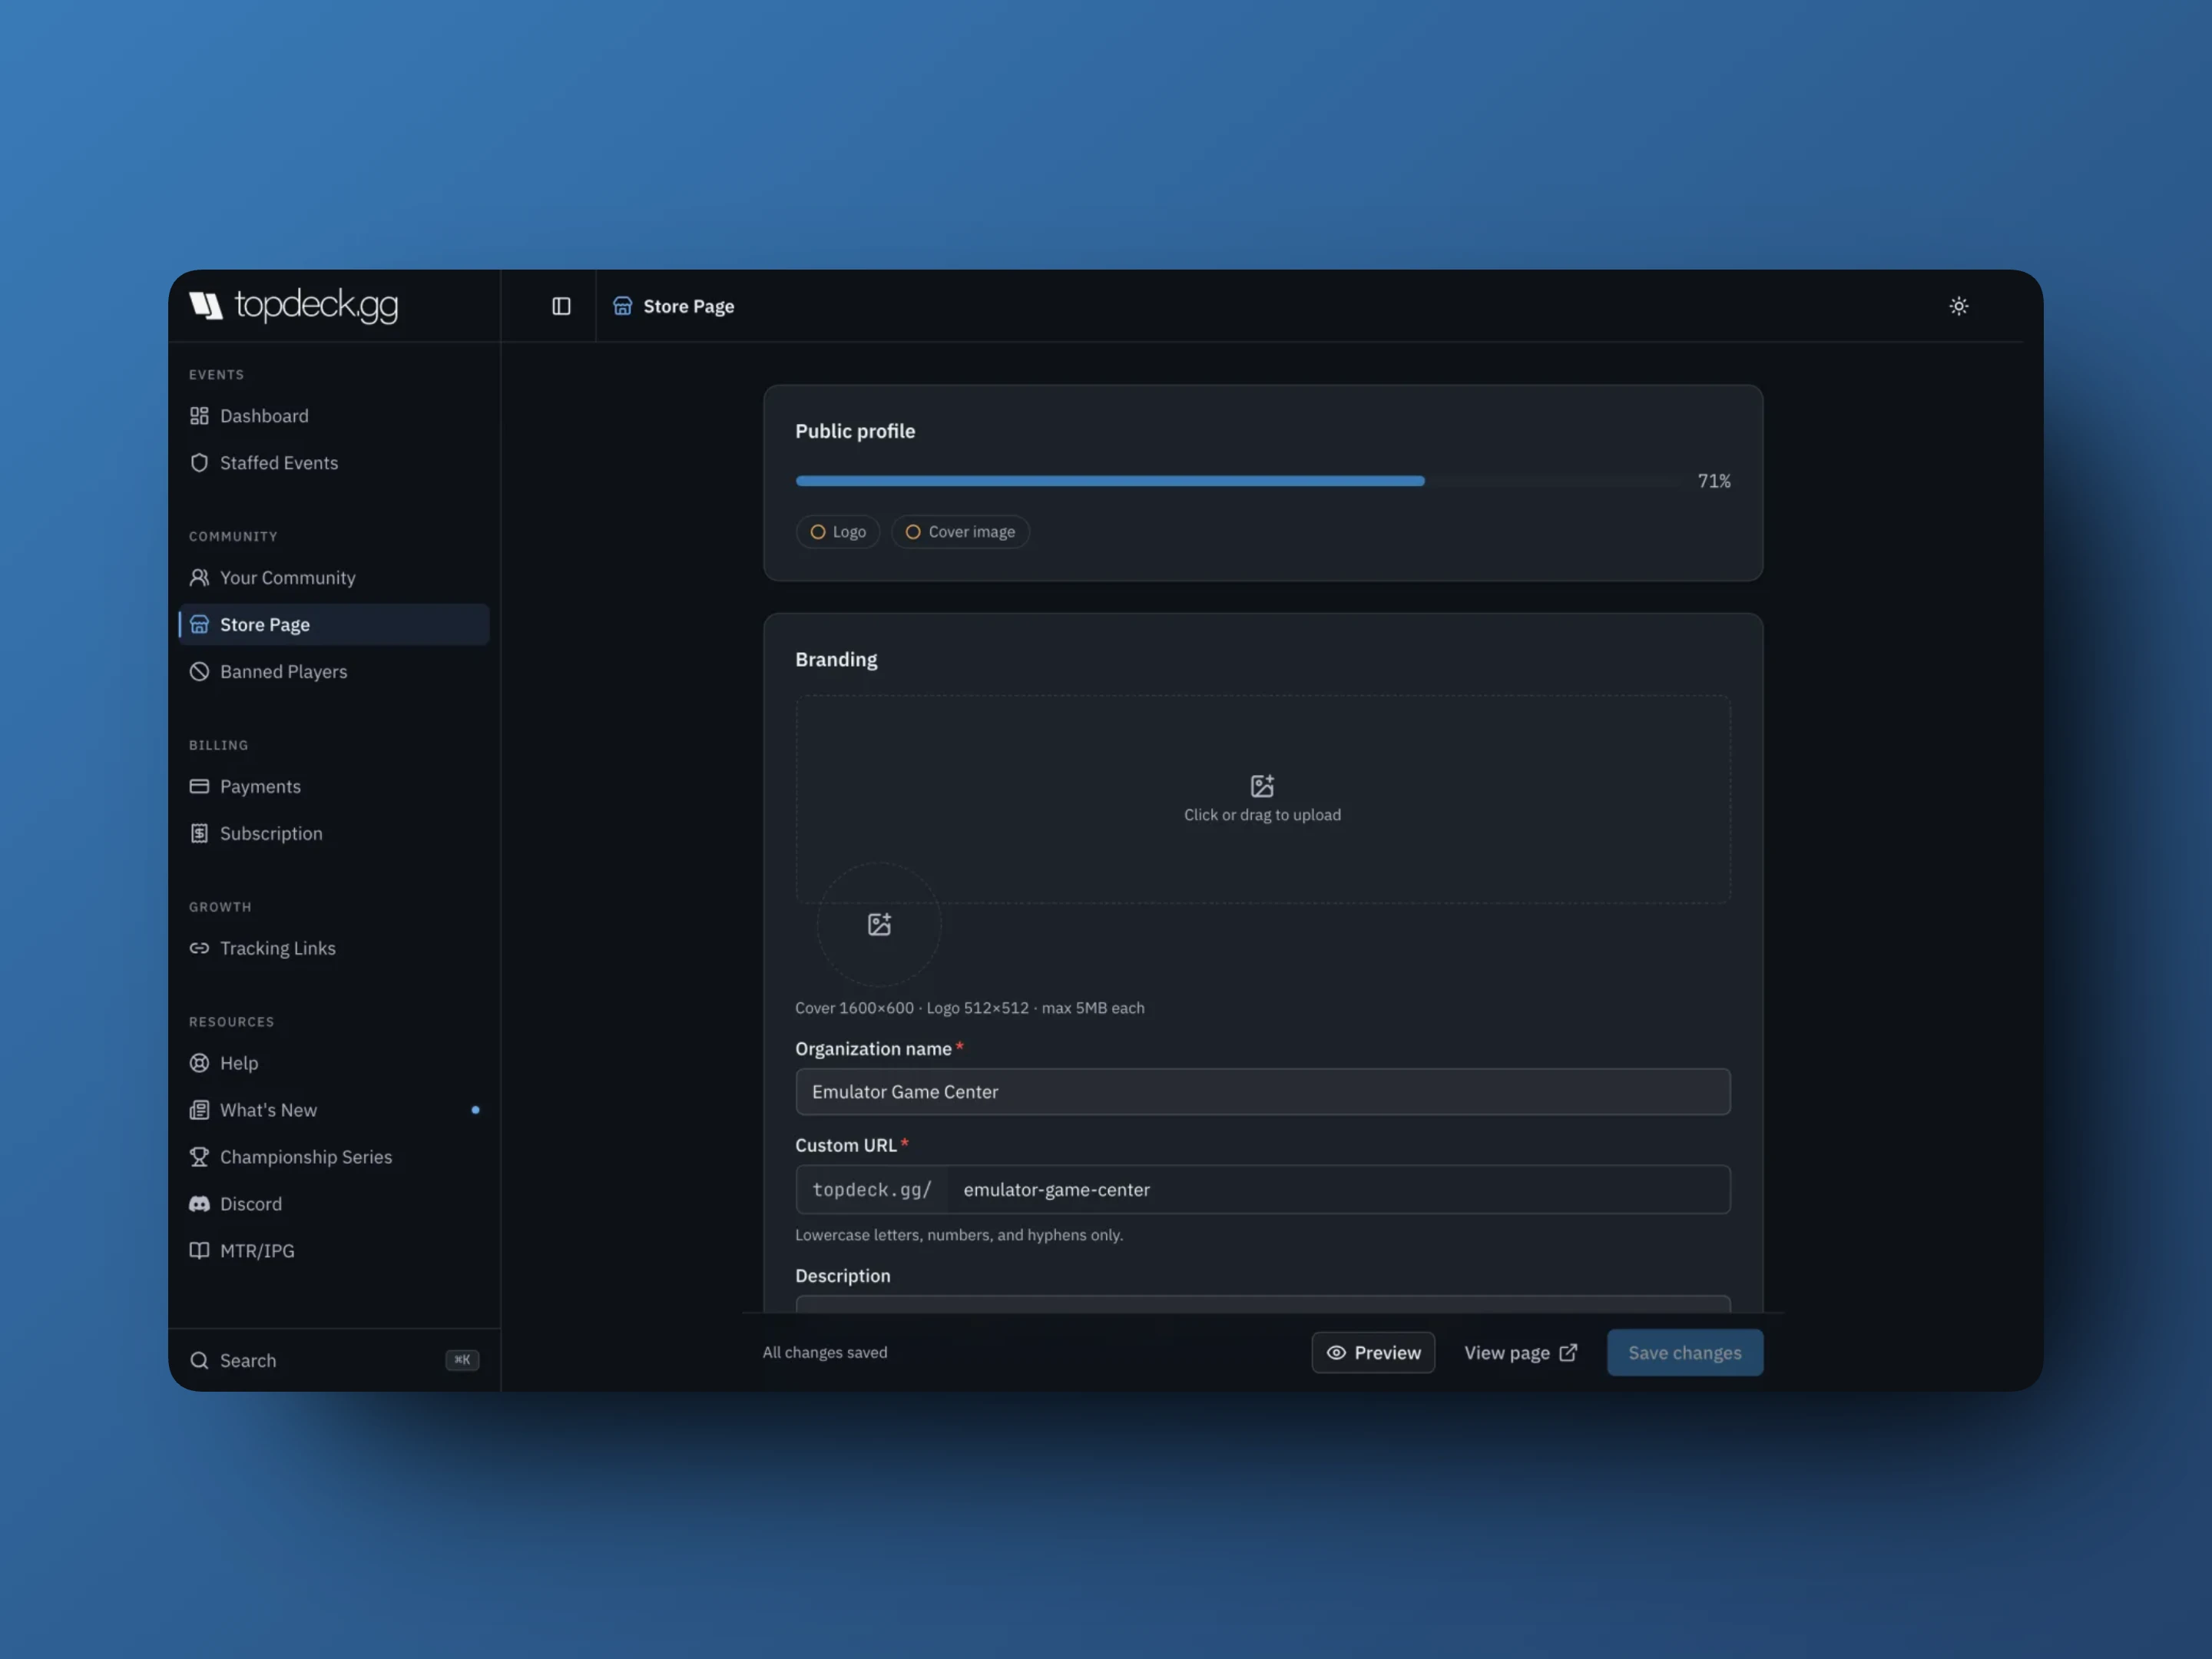The image size is (2212, 1659).
Task: Click the Championship Series trophy icon
Action: [199, 1157]
